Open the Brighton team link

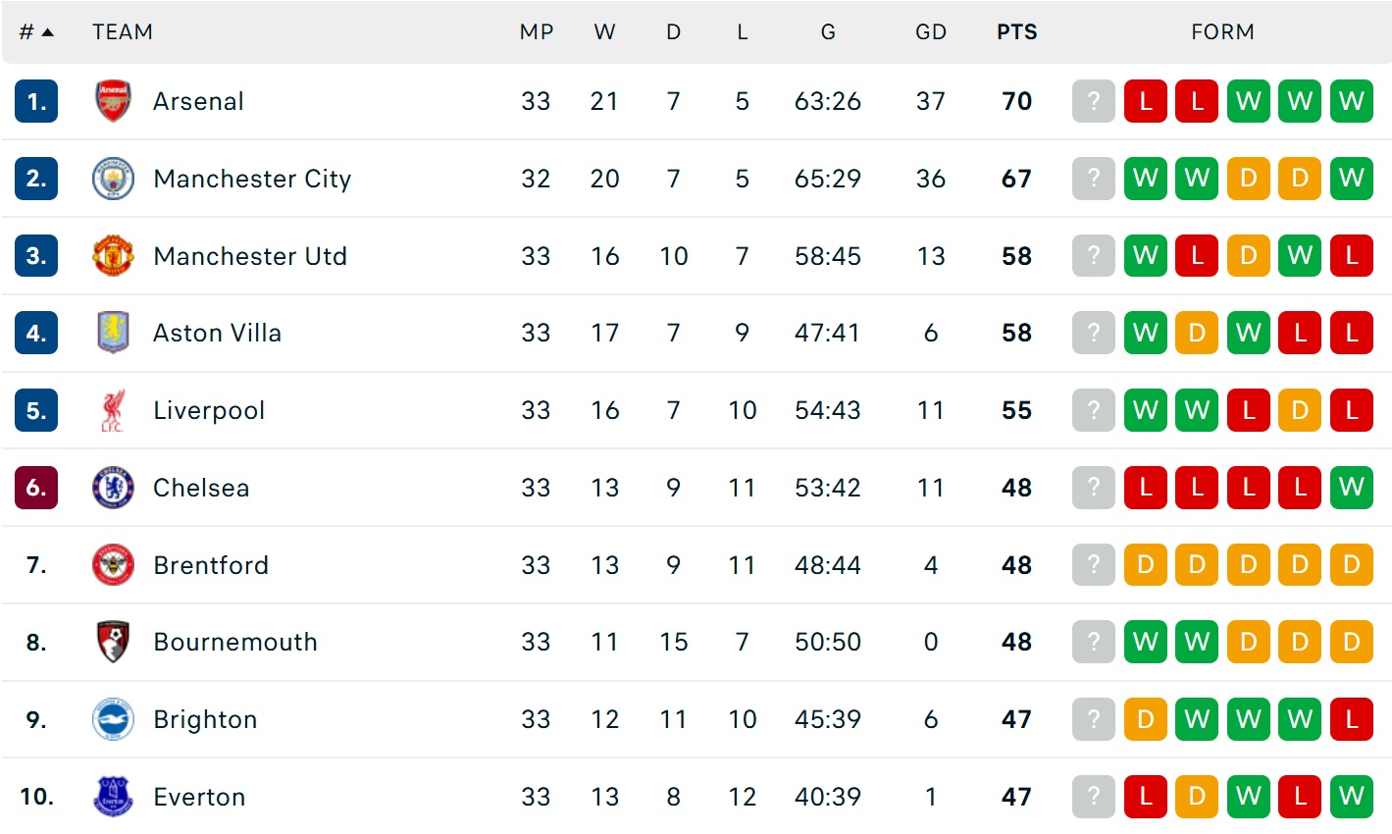click(205, 719)
